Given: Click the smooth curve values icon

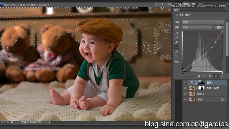Looking at the screenshot, I should 177,57.
